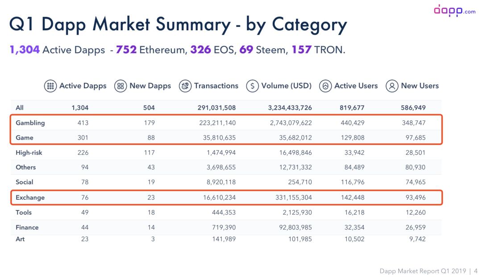Click total transactions value 291,031,508
Image resolution: width=482 pixels, height=277 pixels.
tap(216, 108)
